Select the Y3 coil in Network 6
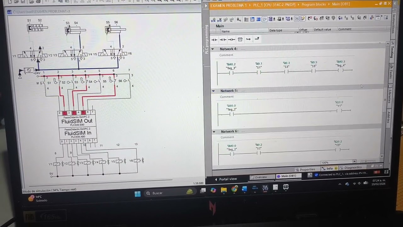403x227 pixels. tap(338, 149)
